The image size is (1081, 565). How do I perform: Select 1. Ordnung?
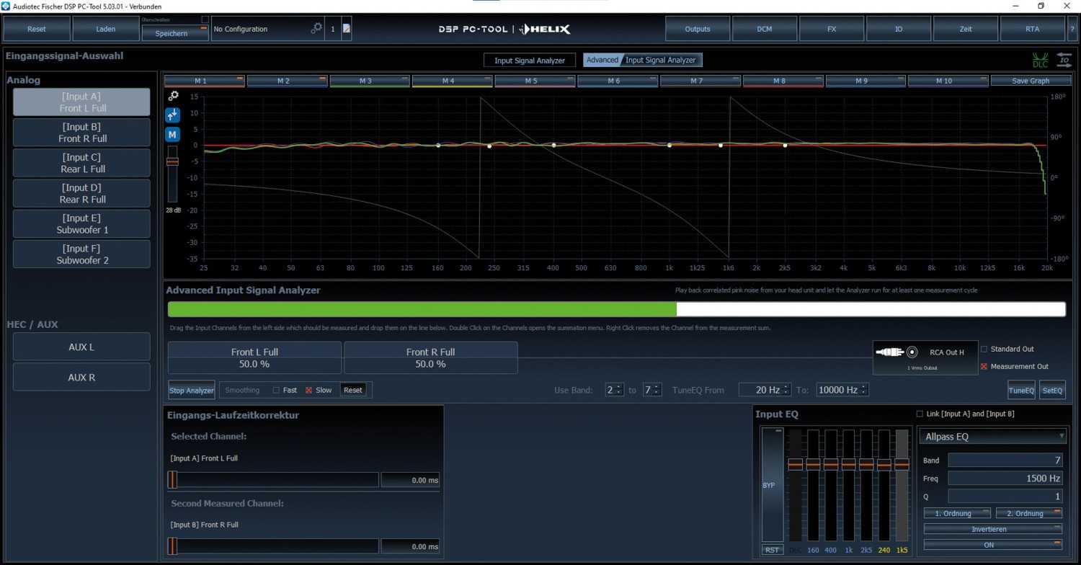(x=957, y=513)
